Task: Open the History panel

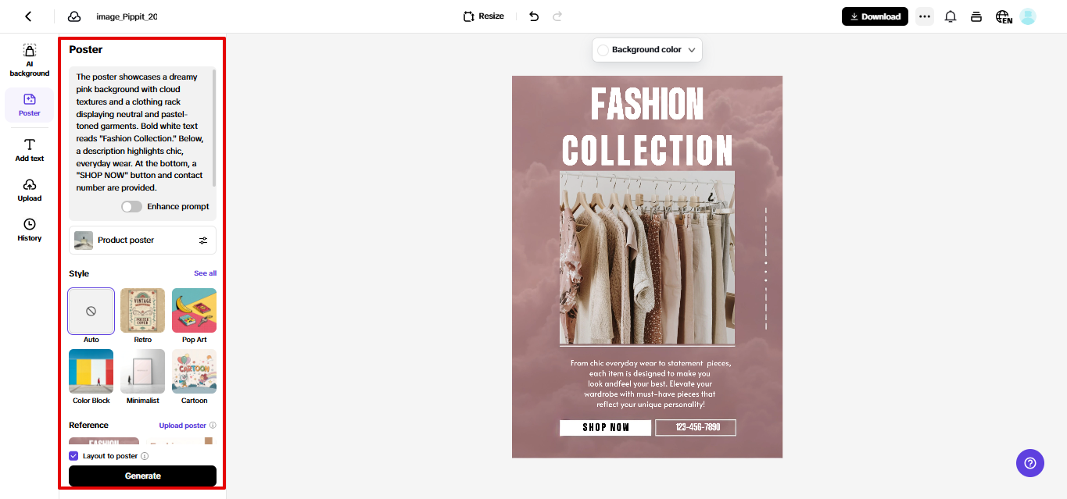Action: point(30,230)
